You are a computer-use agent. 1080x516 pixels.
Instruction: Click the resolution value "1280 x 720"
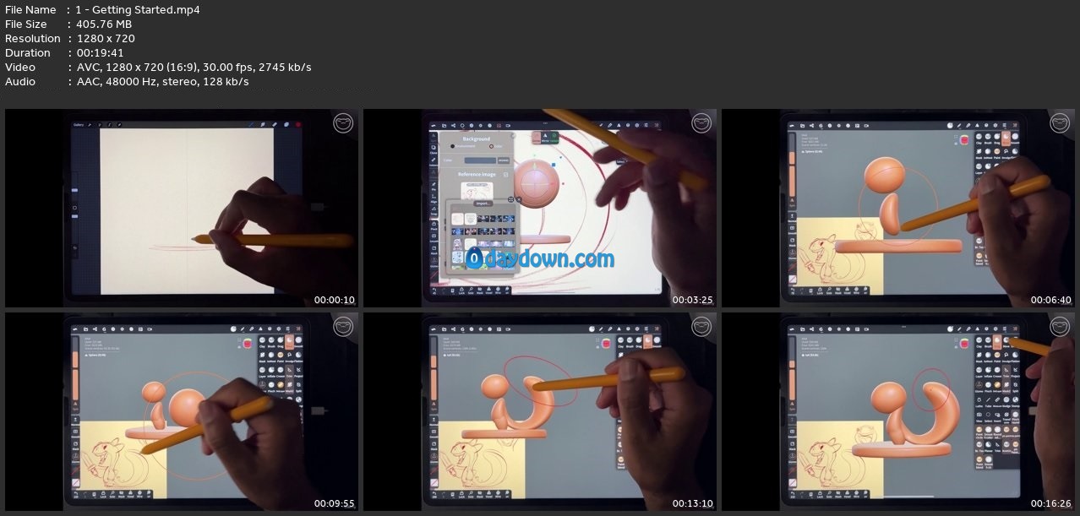[106, 39]
